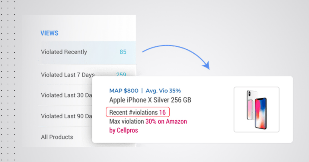Click the Max violation label text
The height and width of the screenshot is (162, 309).
(126, 122)
